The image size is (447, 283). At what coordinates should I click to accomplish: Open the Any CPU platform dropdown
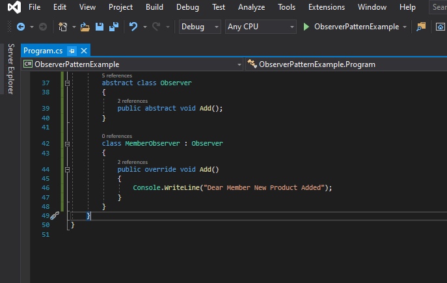260,27
